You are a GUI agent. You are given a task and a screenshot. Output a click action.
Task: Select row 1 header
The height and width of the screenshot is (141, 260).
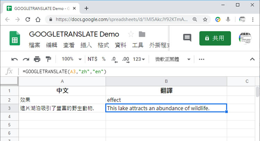9,91
